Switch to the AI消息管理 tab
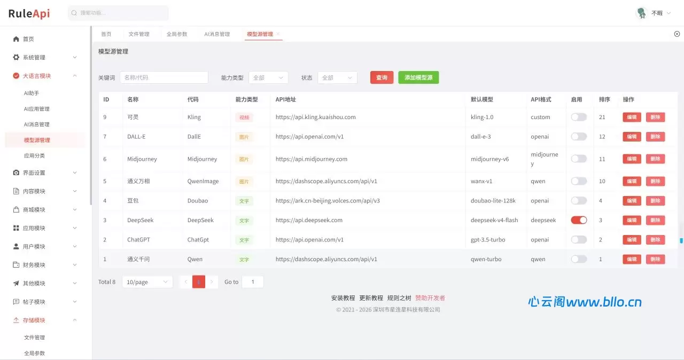 [x=217, y=34]
